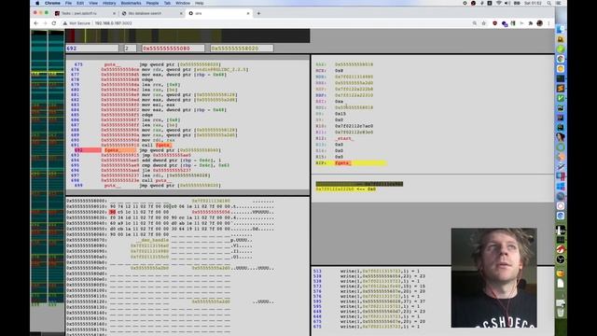Click the yellow address field 0x555555558020
This screenshot has width=597, height=336.
click(242, 49)
